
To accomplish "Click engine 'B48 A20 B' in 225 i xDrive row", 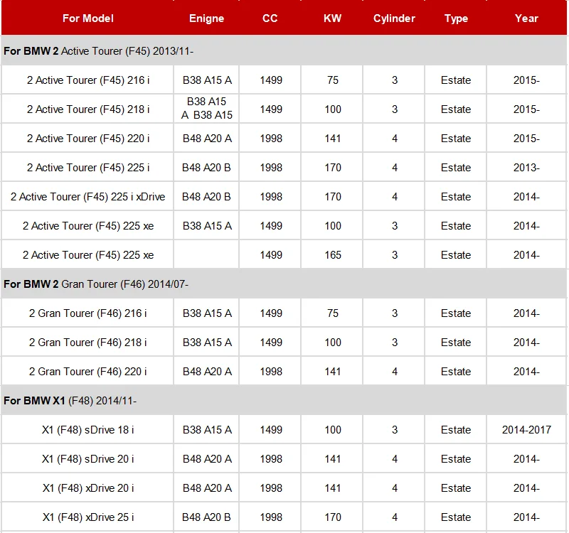I will click(x=206, y=197).
